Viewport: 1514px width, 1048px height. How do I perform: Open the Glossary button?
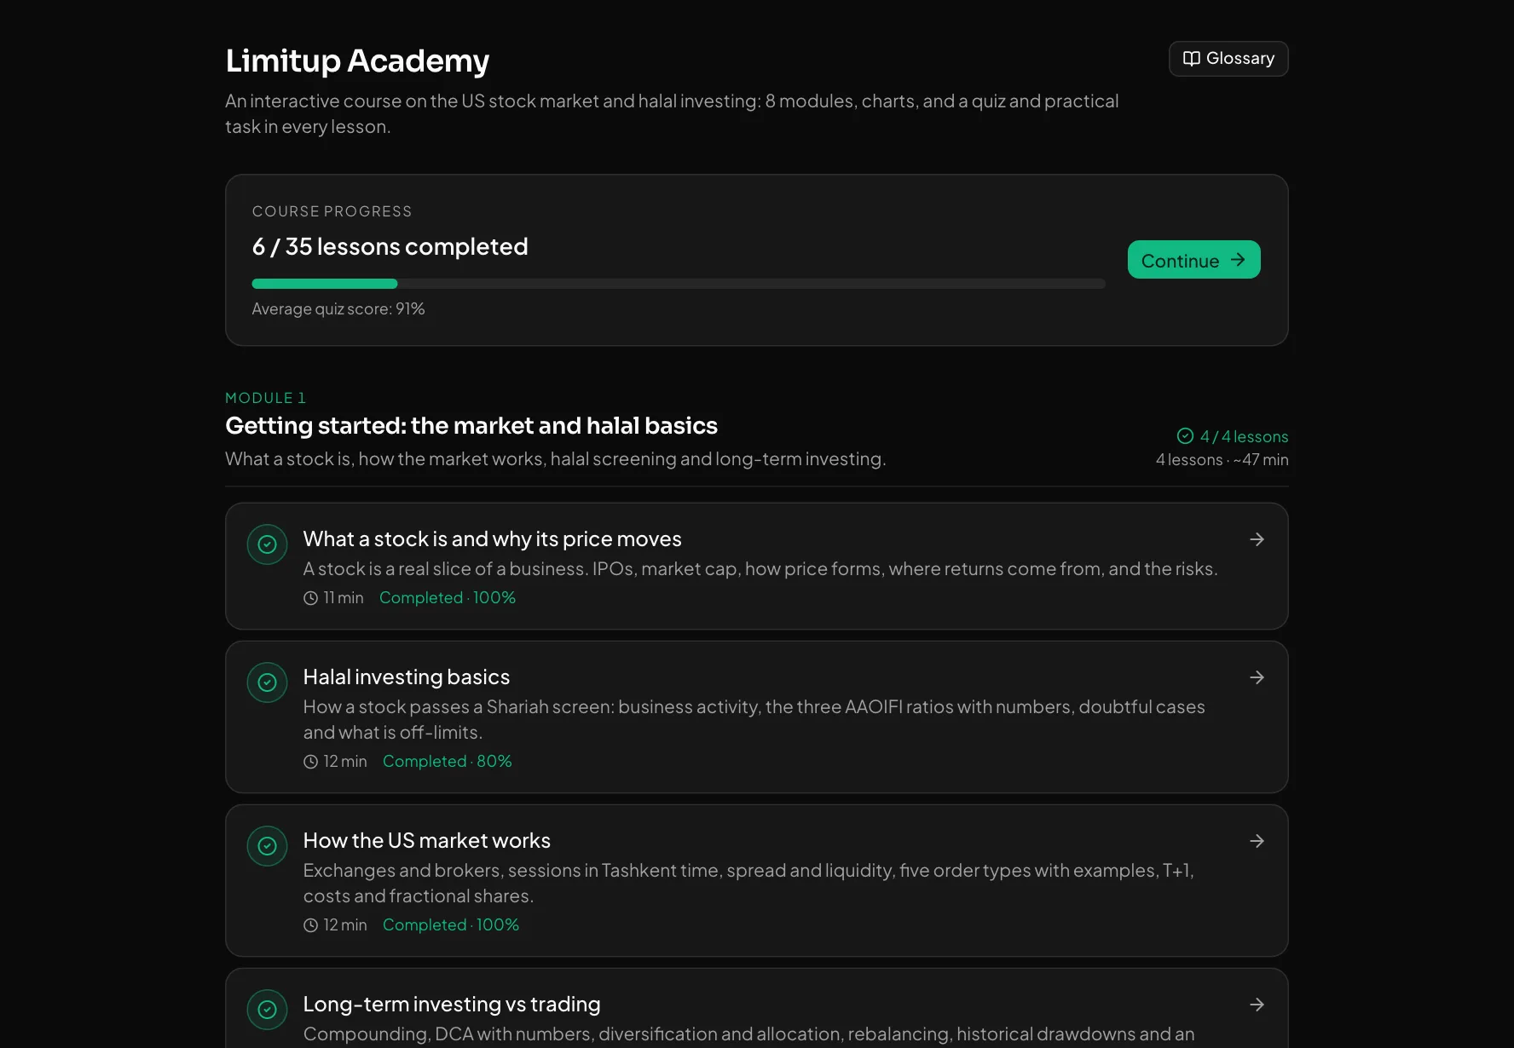click(x=1228, y=59)
